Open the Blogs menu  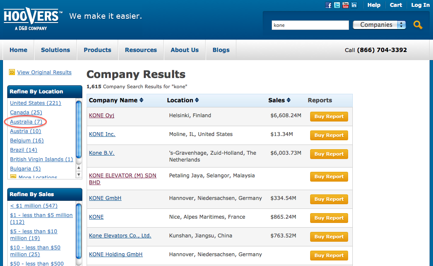tap(221, 50)
